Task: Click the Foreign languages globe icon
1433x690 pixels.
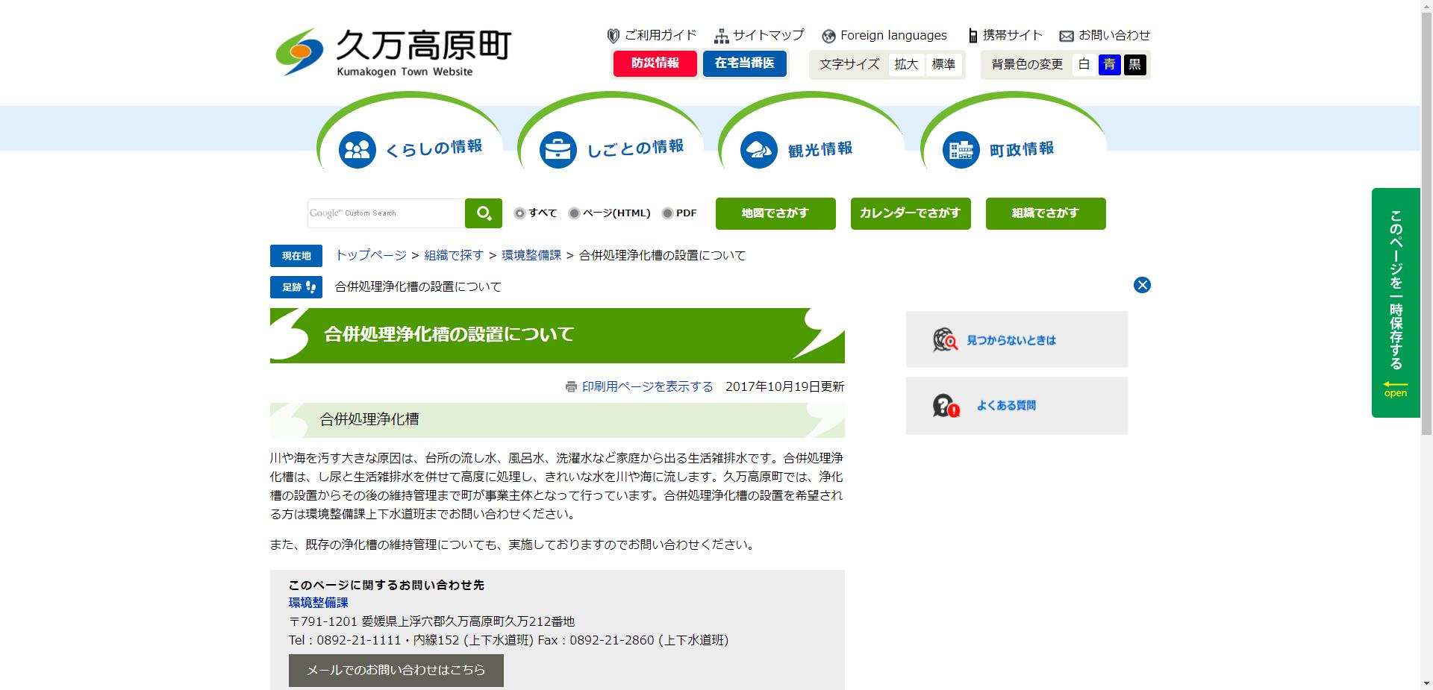Action: [827, 35]
